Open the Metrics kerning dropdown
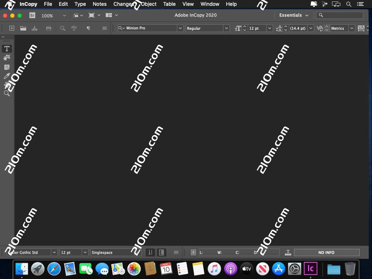 pyautogui.click(x=352, y=28)
